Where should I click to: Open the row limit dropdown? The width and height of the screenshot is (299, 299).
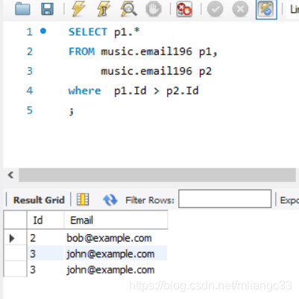[x=293, y=10]
